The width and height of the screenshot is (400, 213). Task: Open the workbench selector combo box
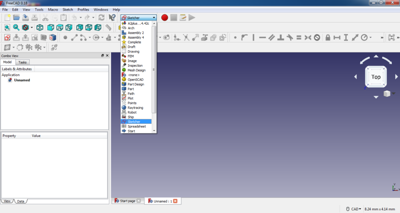[139, 17]
